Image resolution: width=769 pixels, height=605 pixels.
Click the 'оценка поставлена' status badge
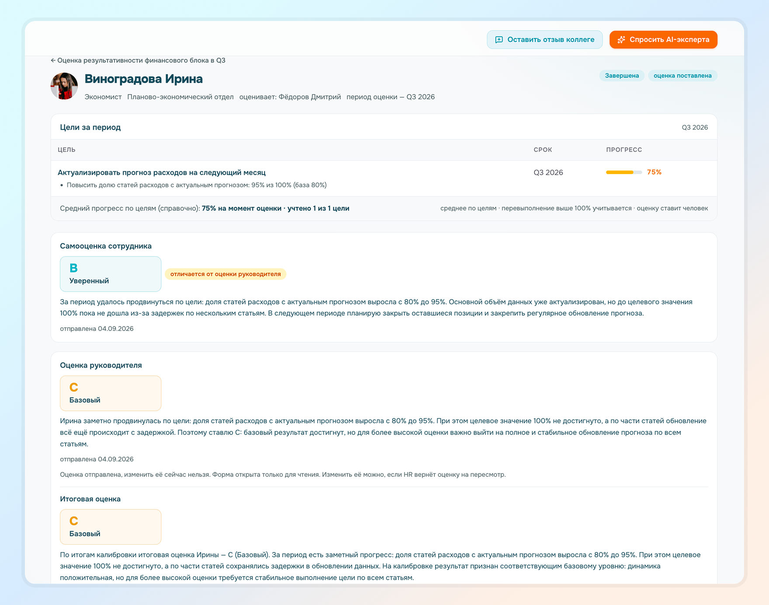point(682,76)
